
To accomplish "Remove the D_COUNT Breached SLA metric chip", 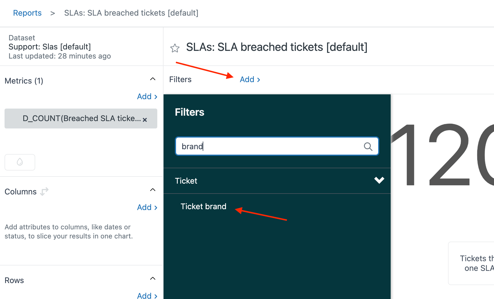I will (x=145, y=120).
